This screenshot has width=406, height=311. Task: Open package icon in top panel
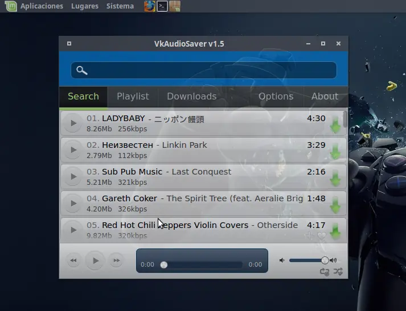pyautogui.click(x=175, y=6)
